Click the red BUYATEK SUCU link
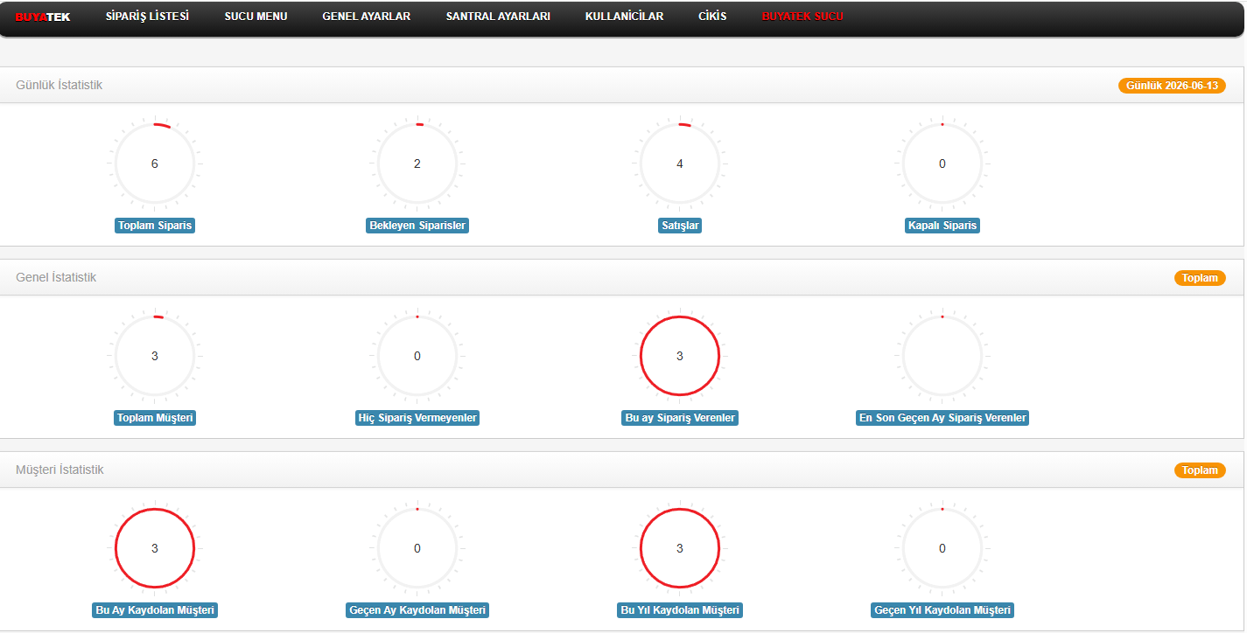The width and height of the screenshot is (1247, 633). [802, 16]
